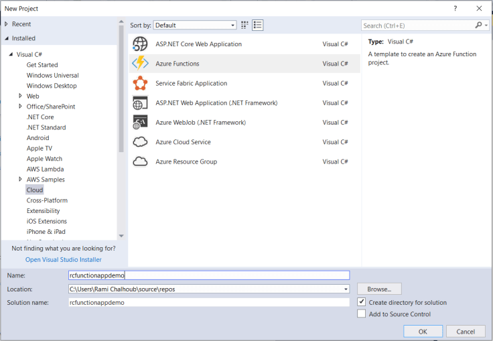Switch to medium icons list view

point(258,25)
